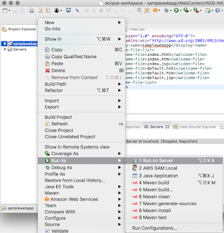
Task: Open the Debug As submenu
Action: pos(82,167)
